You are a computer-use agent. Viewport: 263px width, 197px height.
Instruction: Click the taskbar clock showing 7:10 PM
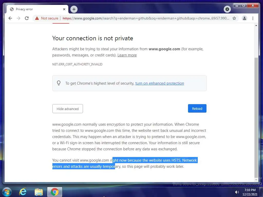pos(250,192)
